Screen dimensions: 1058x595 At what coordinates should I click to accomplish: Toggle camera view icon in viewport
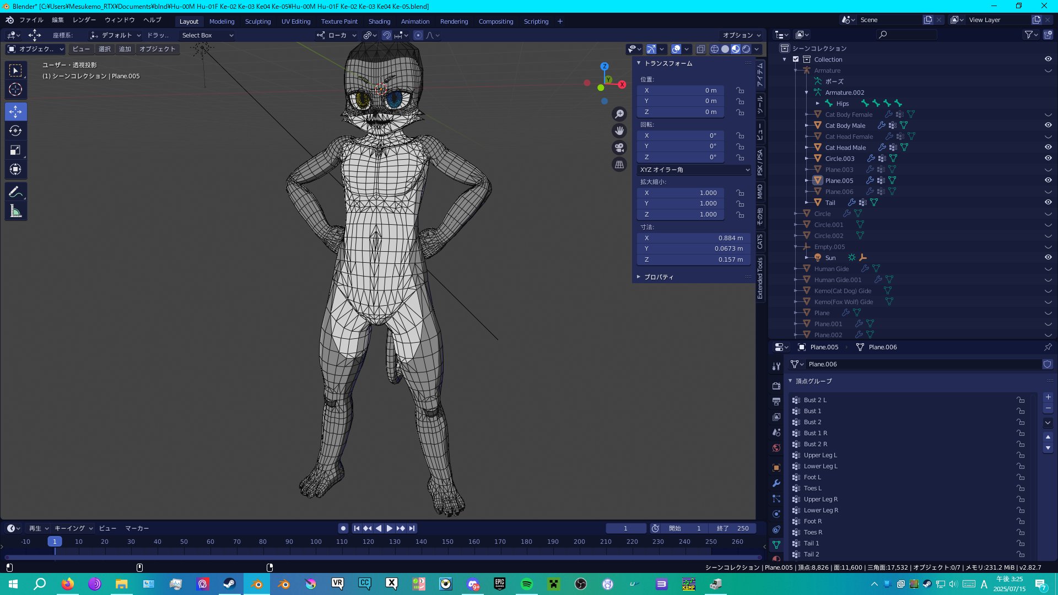pyautogui.click(x=619, y=148)
